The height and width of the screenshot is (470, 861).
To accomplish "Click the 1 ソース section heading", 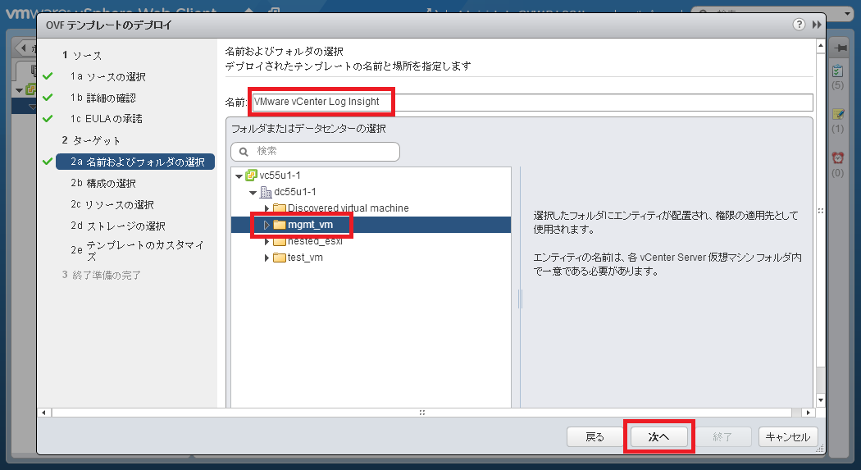I will [82, 56].
